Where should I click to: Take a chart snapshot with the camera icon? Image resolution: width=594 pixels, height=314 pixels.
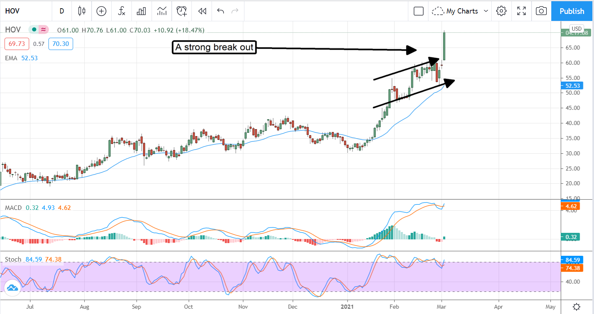[541, 11]
